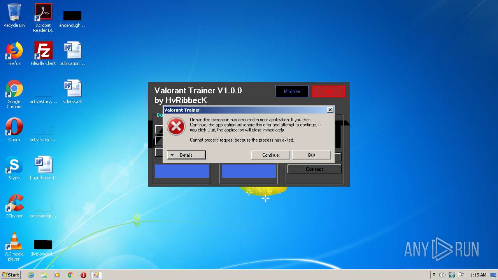Open Internet Explorer from taskbar
The image size is (498, 280).
31,275
